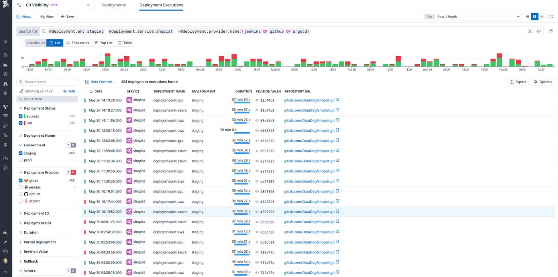The height and width of the screenshot is (277, 558).
Task: Click the Save view button
Action: (x=67, y=17)
